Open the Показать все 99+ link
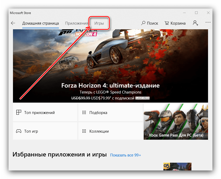 [x=126, y=155]
